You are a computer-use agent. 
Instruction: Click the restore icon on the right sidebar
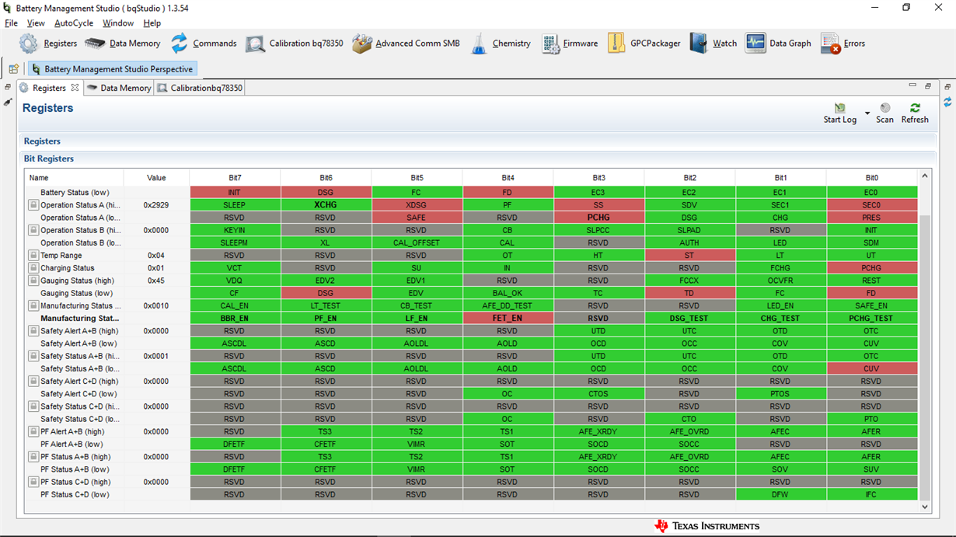pyautogui.click(x=947, y=87)
